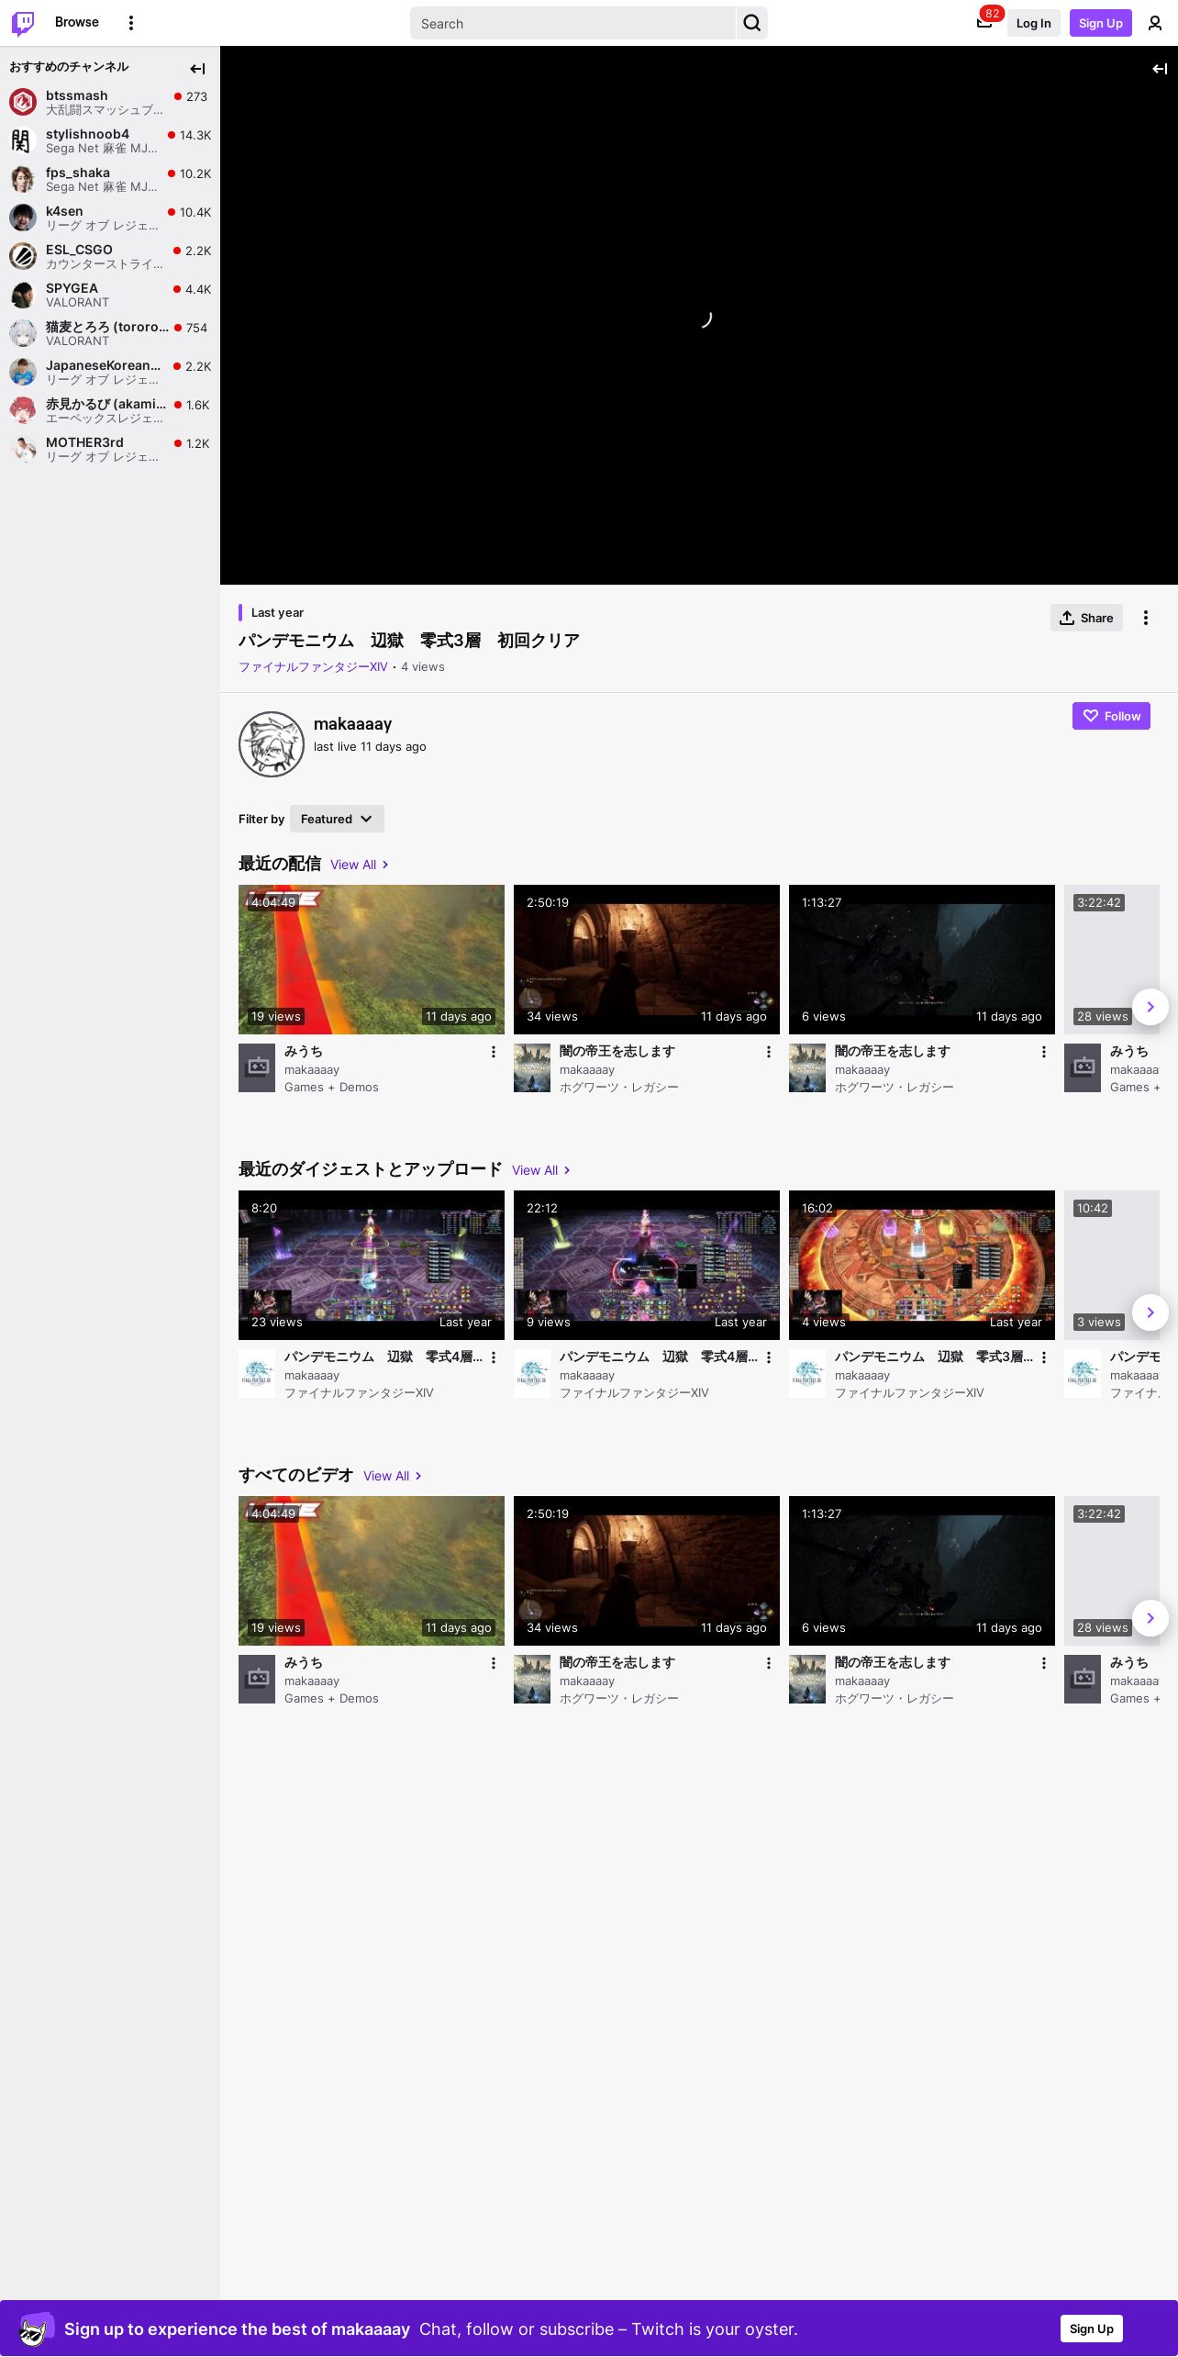Open options for the 1:13:27 video in すべてのビデオ
The image size is (1178, 2357).
pos(1044,1663)
